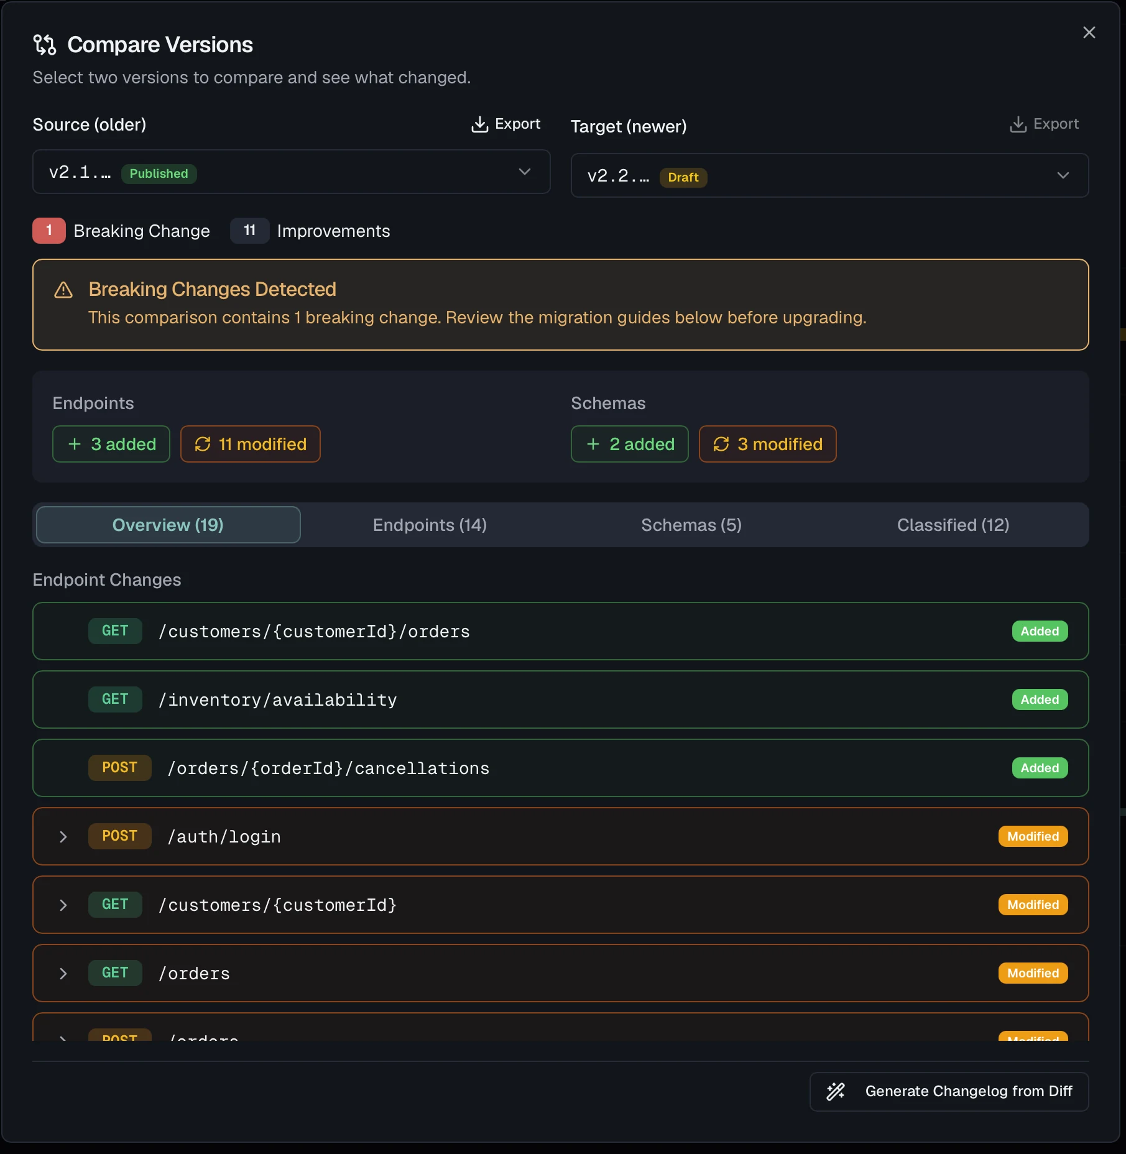Image resolution: width=1126 pixels, height=1154 pixels.
Task: Click the Source (older) label
Action: tap(90, 124)
